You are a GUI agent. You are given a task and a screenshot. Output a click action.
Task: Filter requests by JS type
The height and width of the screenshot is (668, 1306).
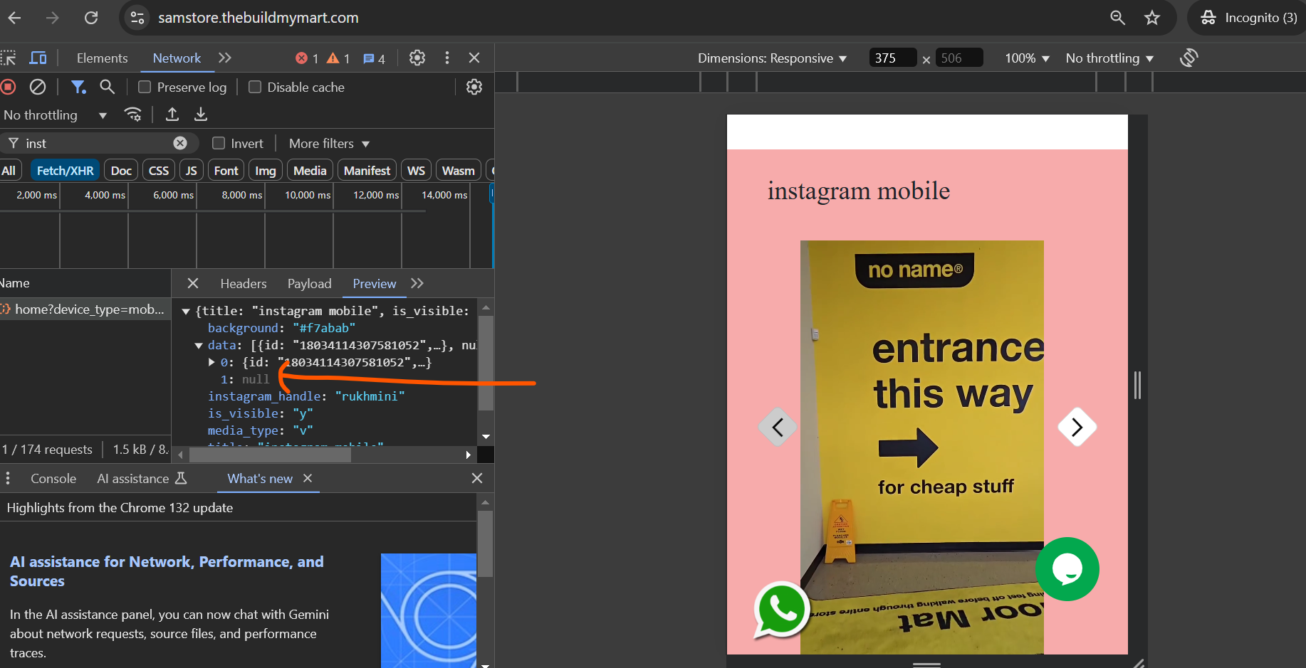(x=191, y=171)
